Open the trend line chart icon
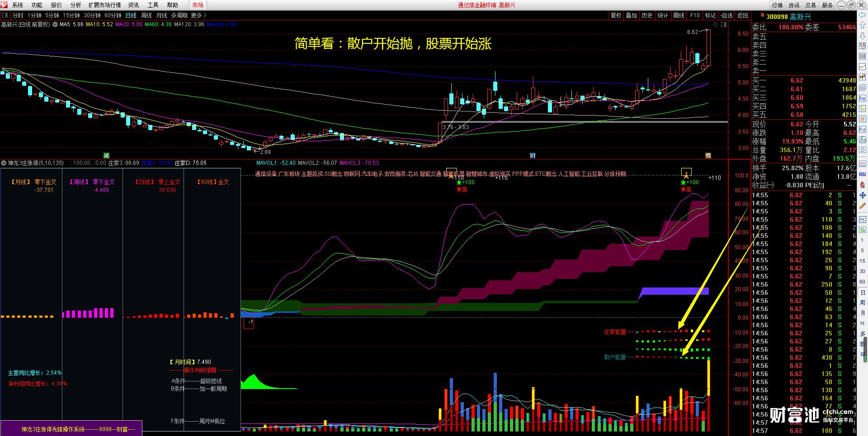 click(862, 67)
